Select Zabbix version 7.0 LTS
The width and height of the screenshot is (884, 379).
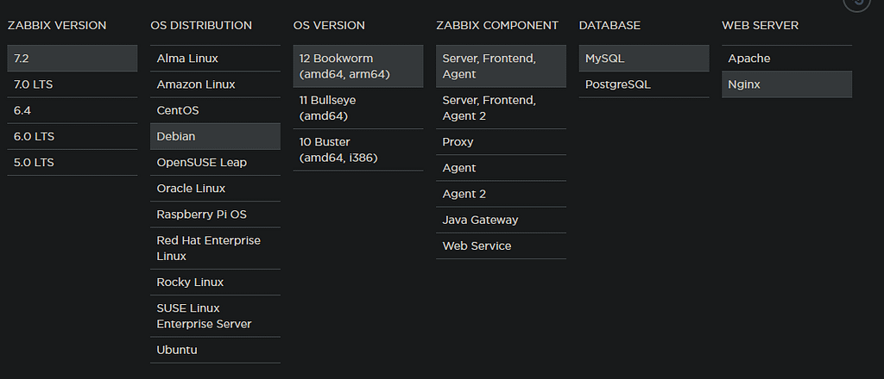point(72,84)
